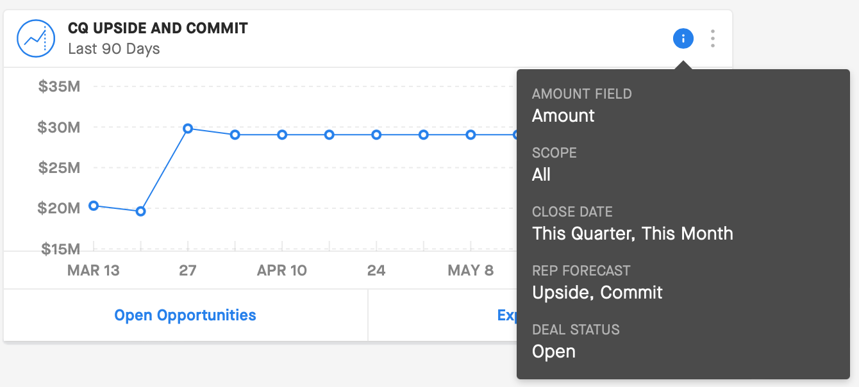
Task: Click the $25M axis label
Action: (60, 168)
